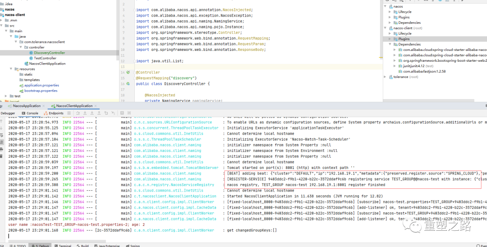Click bootstrap.properties file icon
487x247 pixels.
21,91
